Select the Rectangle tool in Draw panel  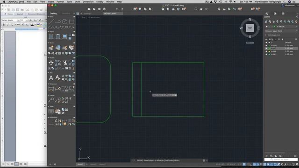[71, 21]
